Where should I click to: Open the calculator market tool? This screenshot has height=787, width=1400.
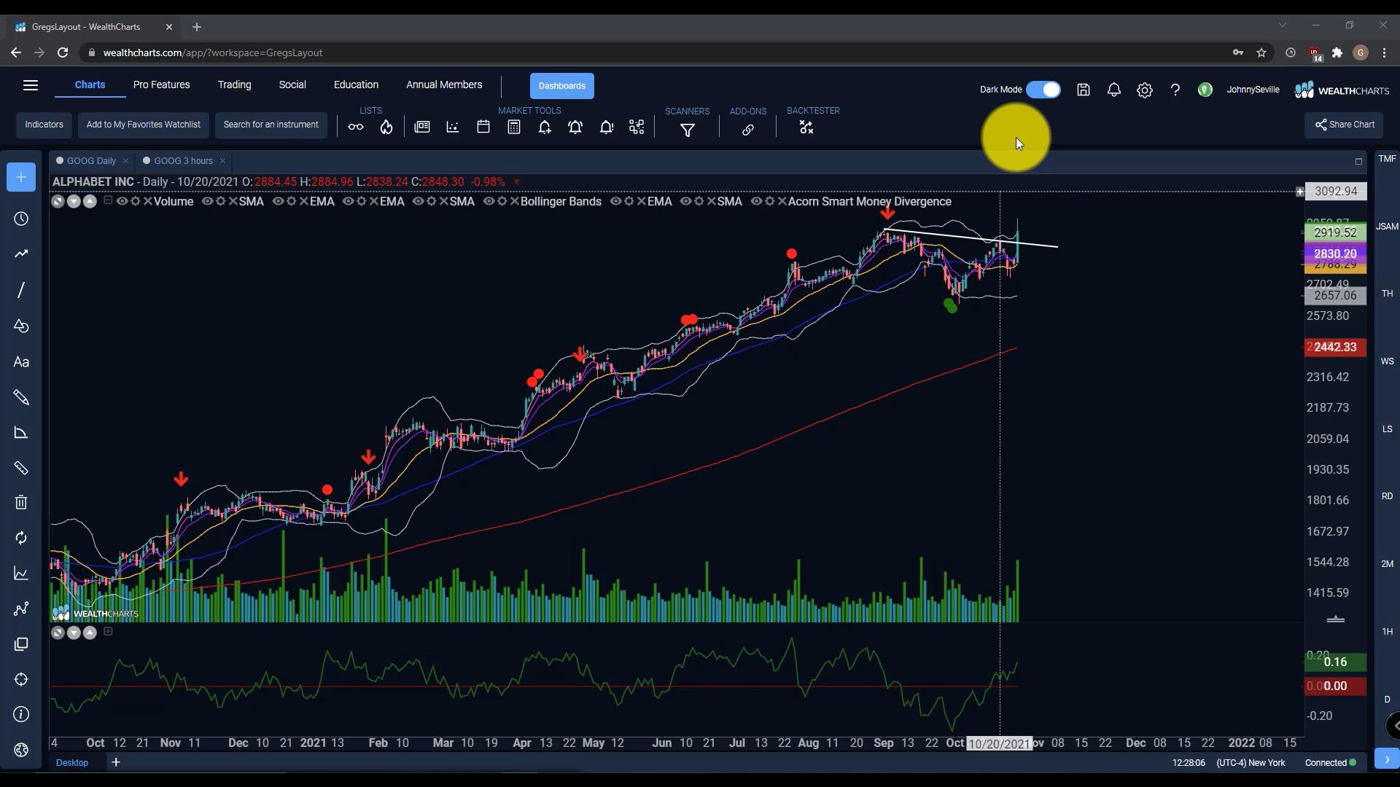[x=514, y=128]
